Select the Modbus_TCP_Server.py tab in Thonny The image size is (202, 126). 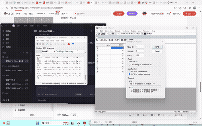[x=45, y=48]
